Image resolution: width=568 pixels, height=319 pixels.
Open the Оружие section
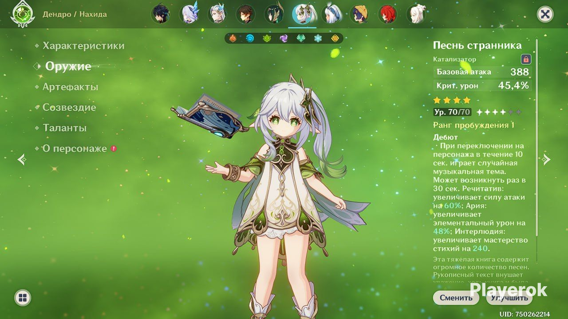tap(68, 66)
